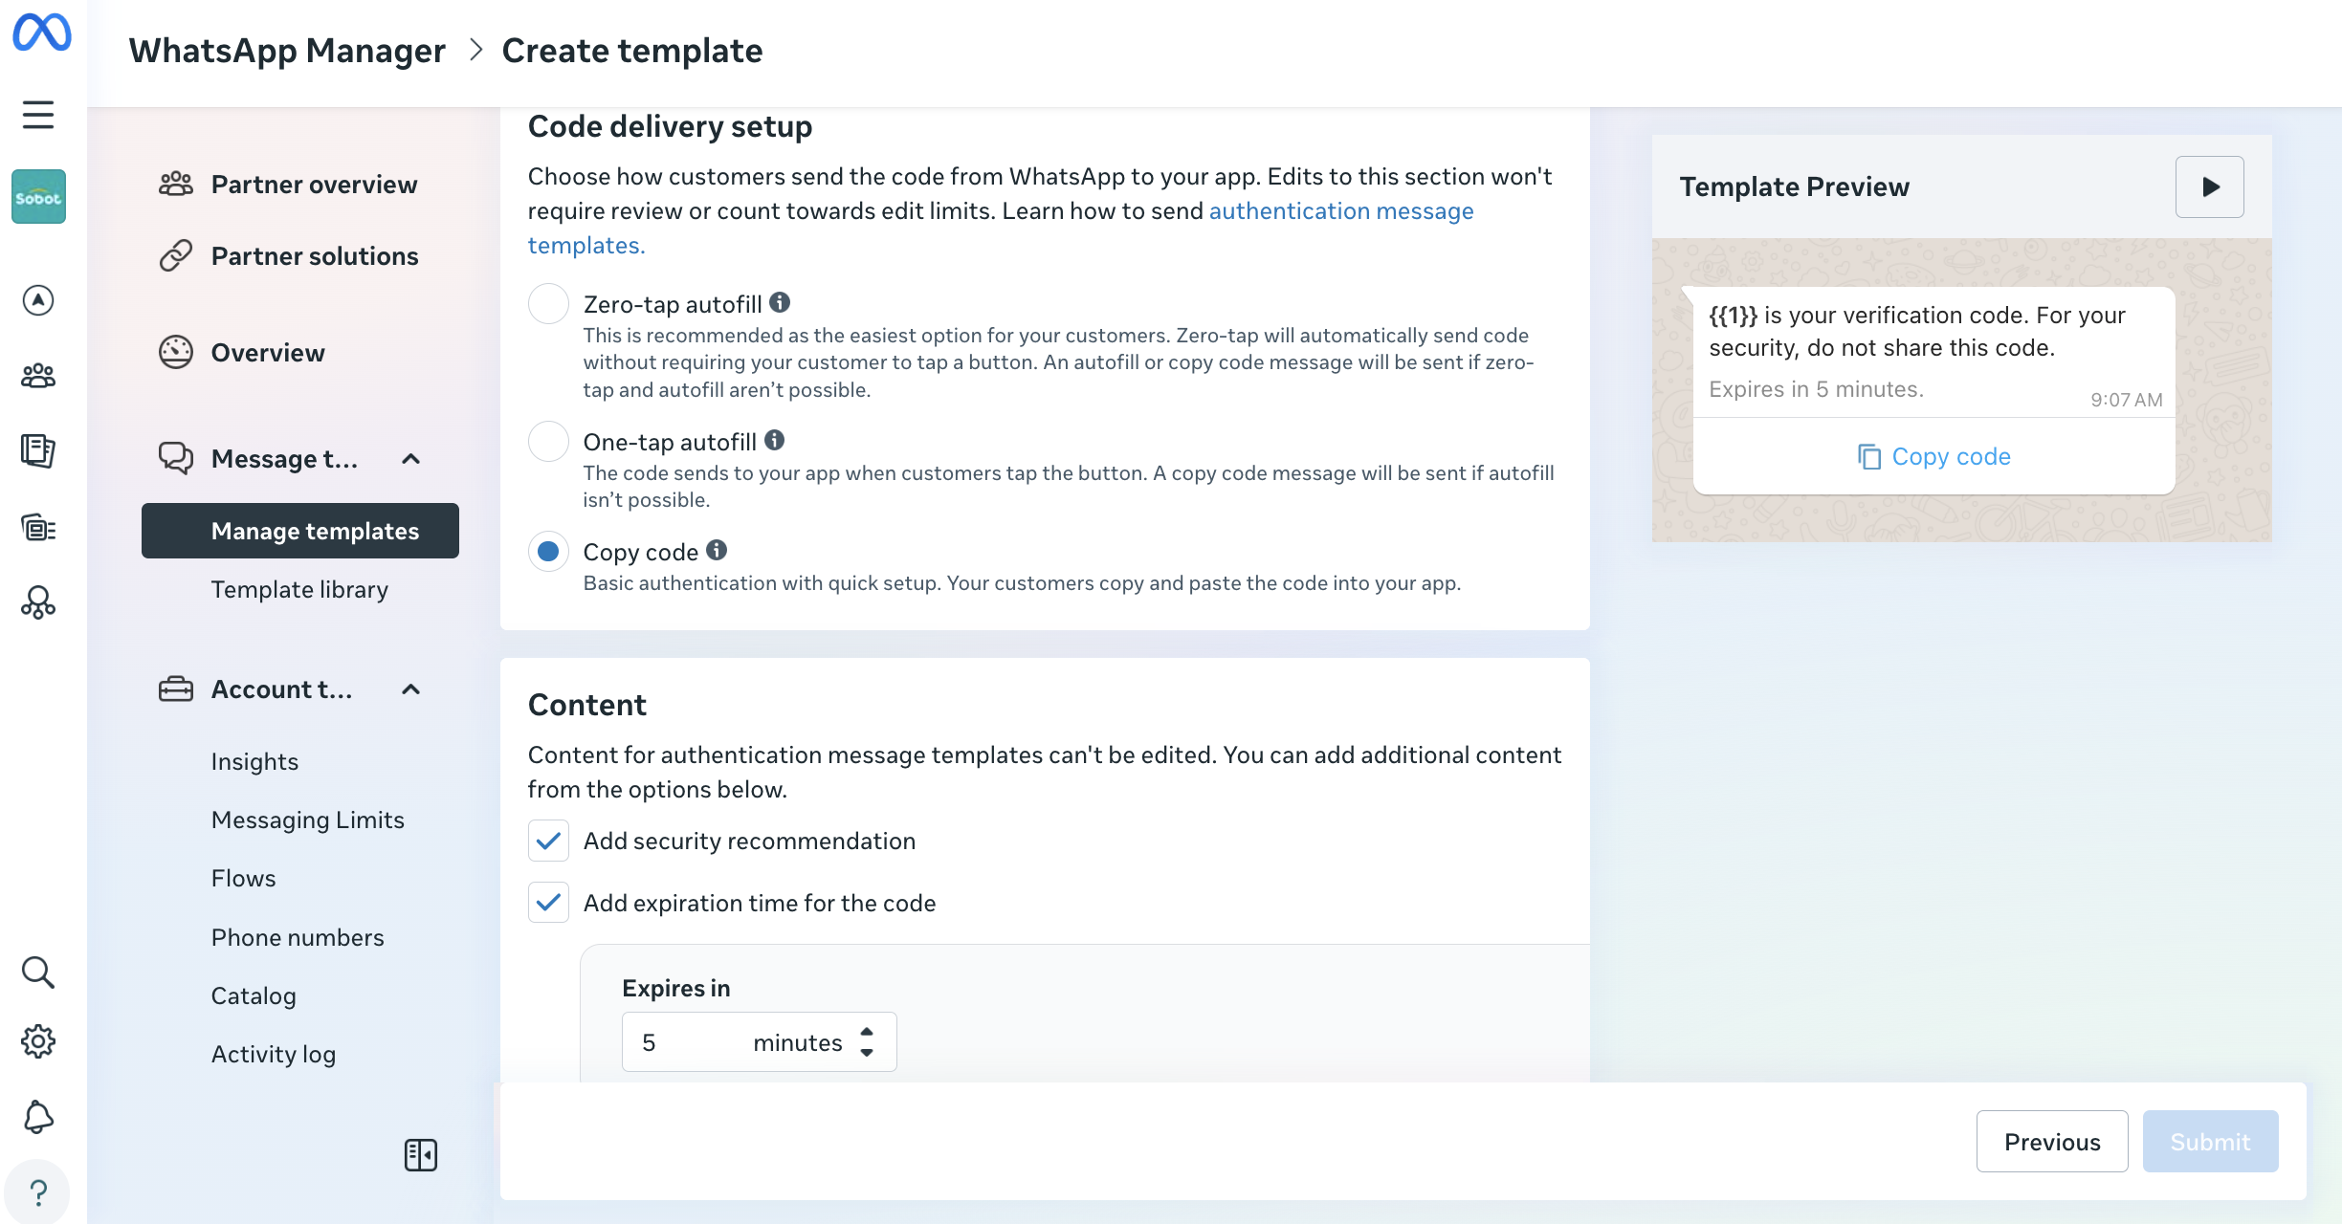Open settings gear in left rail
This screenshot has width=2342, height=1224.
tap(38, 1041)
